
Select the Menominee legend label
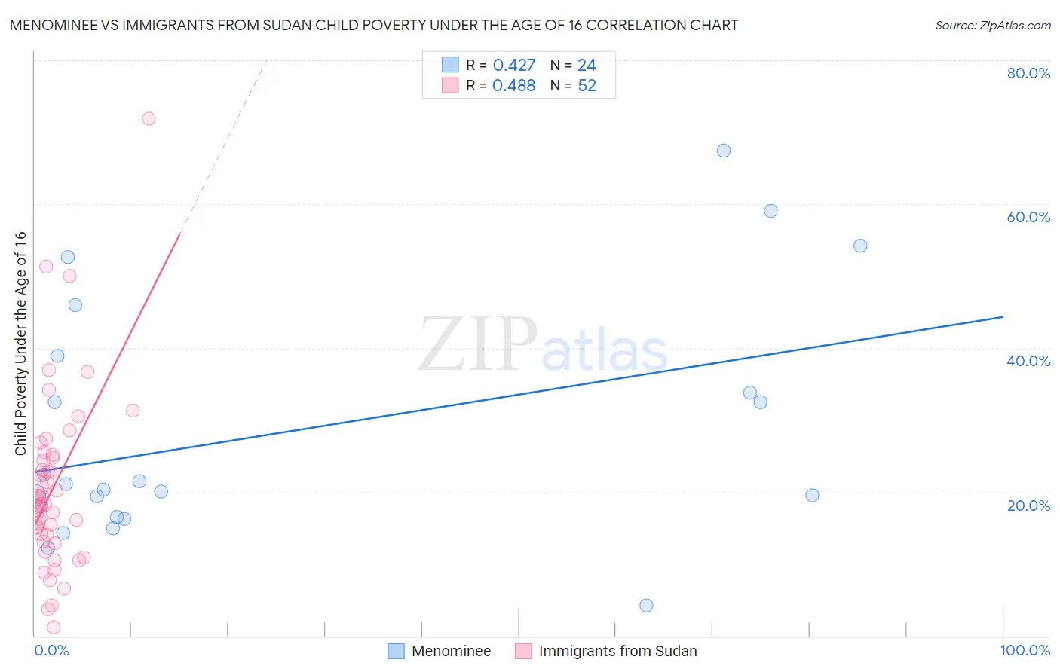click(x=451, y=651)
